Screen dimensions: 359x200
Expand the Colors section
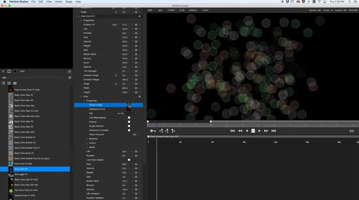click(x=87, y=143)
